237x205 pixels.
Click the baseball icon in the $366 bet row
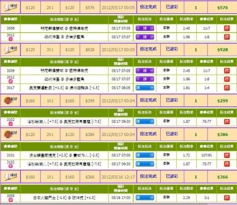coord(10,177)
